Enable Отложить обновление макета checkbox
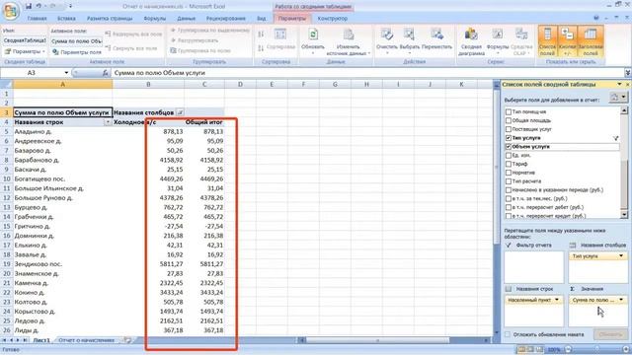 (508, 334)
